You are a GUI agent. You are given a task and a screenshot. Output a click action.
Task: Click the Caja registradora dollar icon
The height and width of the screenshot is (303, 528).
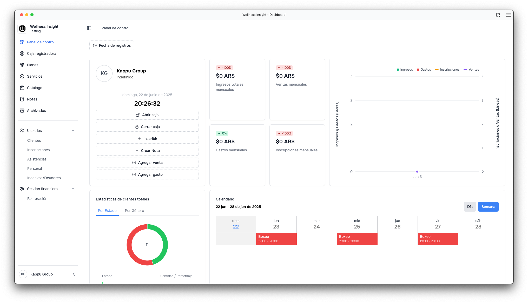(22, 53)
